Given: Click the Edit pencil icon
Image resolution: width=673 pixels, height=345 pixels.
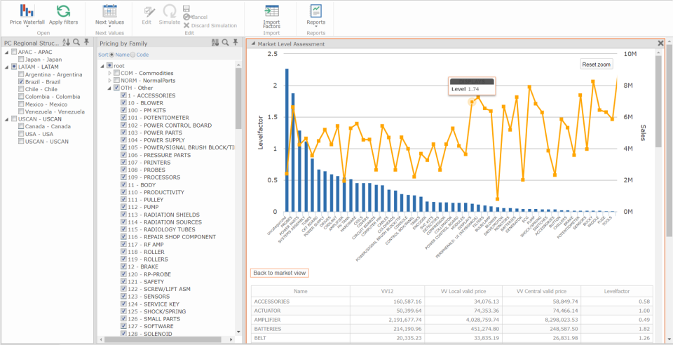Looking at the screenshot, I should (x=149, y=11).
